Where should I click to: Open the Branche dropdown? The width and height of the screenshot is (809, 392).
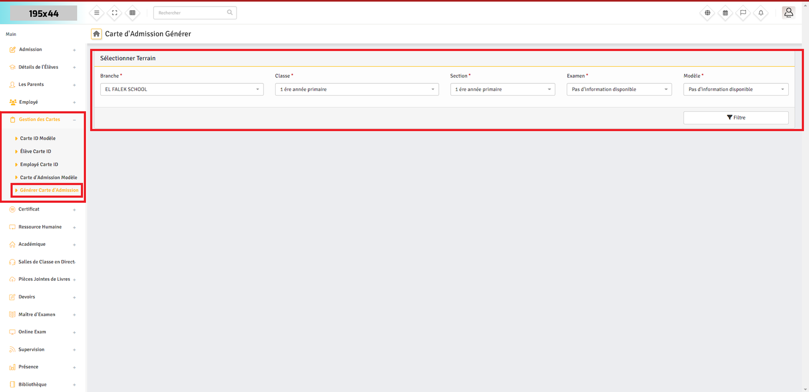coord(182,90)
